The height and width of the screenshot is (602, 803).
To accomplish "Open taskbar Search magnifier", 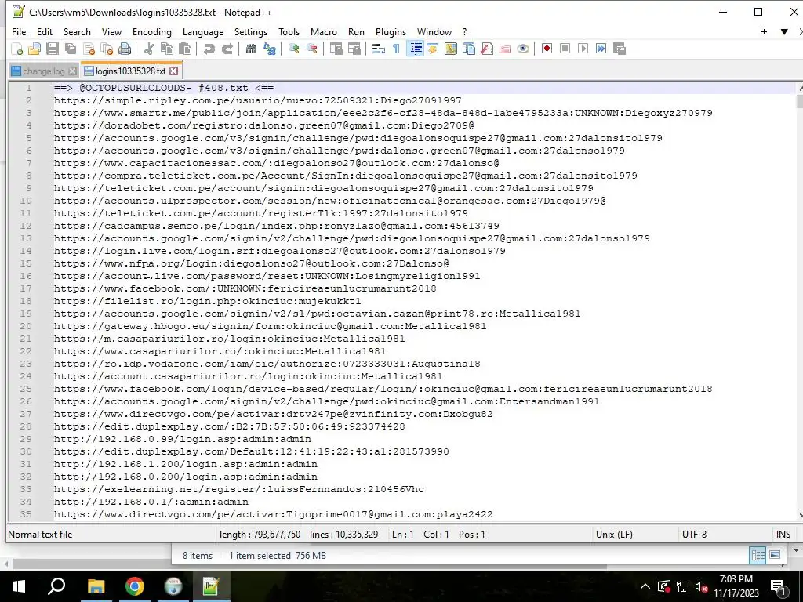I will [56, 586].
